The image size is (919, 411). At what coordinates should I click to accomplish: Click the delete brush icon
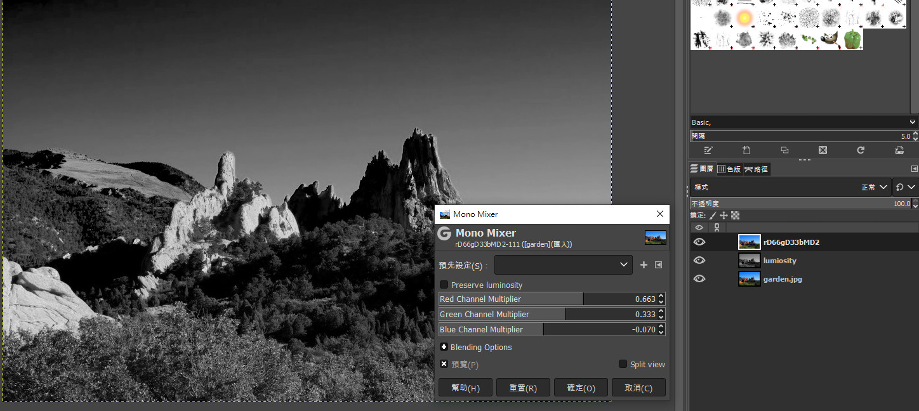pos(823,150)
